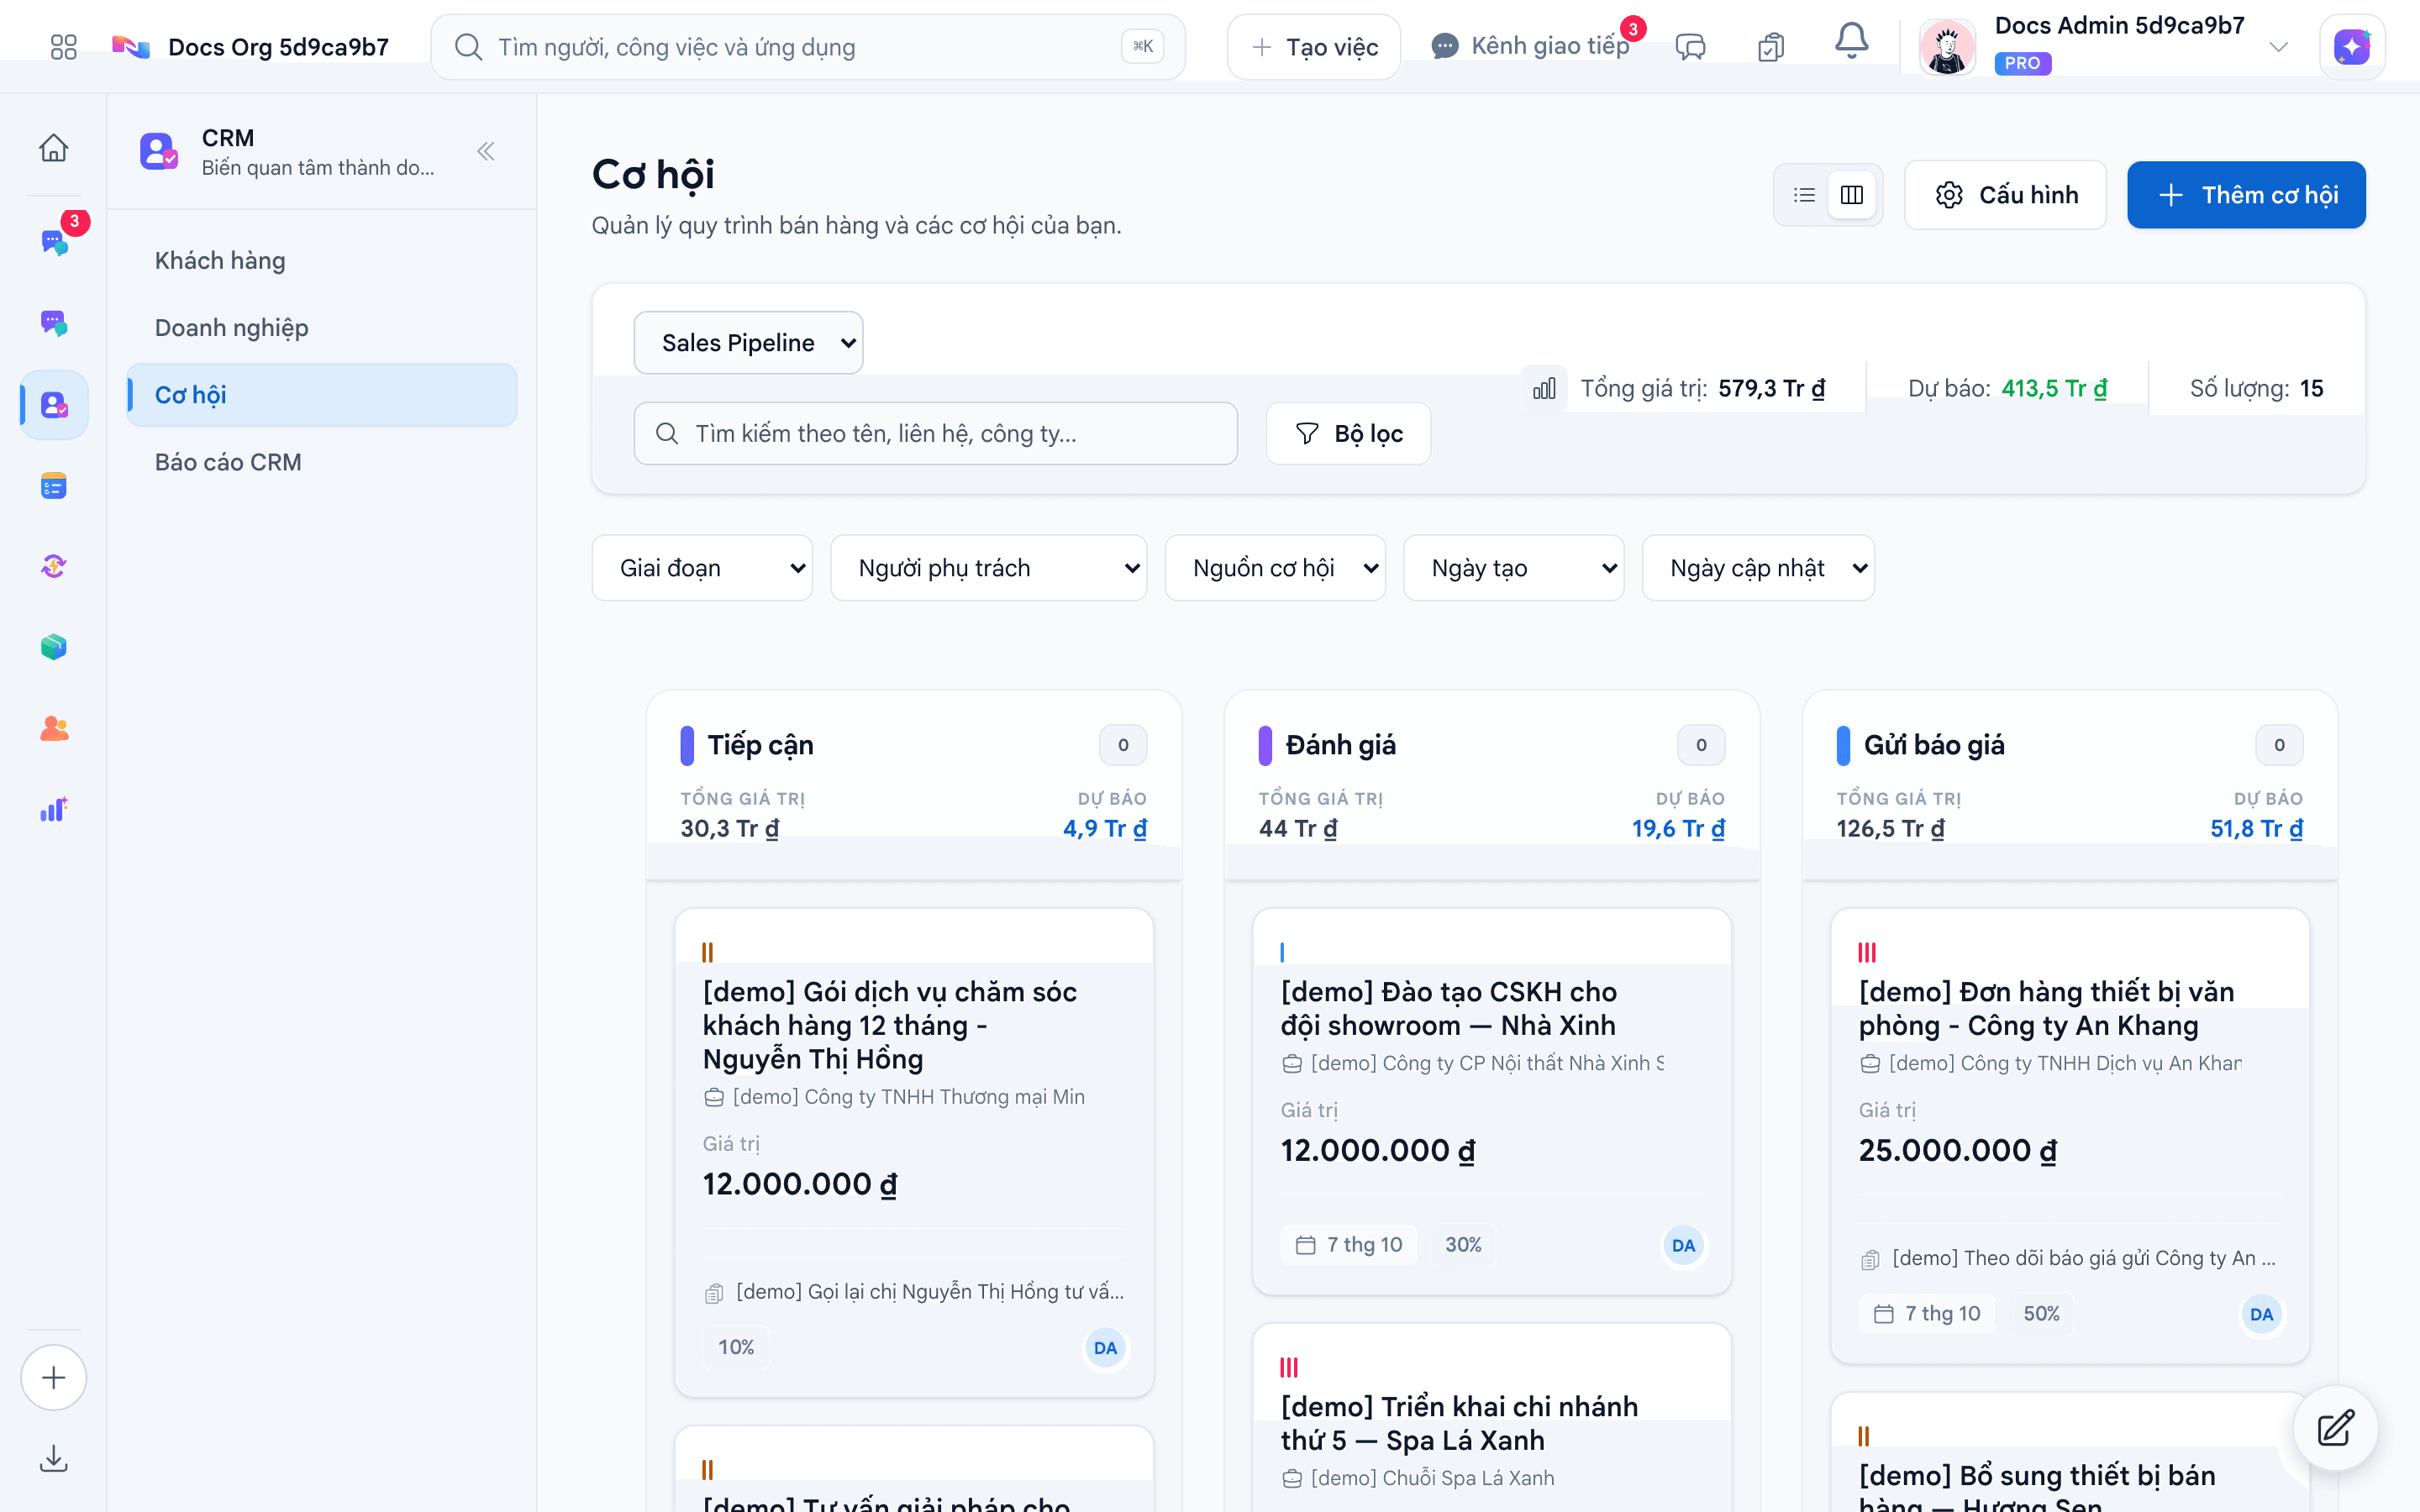Open notifications bell

click(x=1851, y=42)
